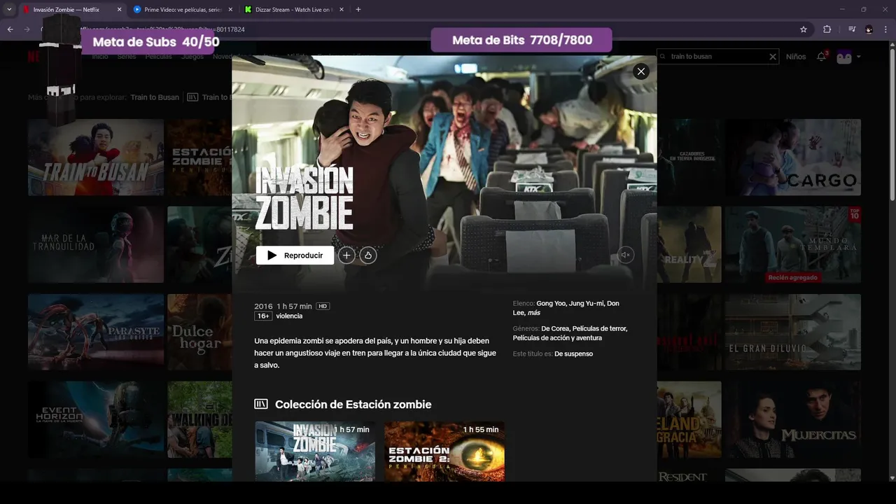
Task: Close the Invasión Zombie detail popup
Action: point(640,71)
